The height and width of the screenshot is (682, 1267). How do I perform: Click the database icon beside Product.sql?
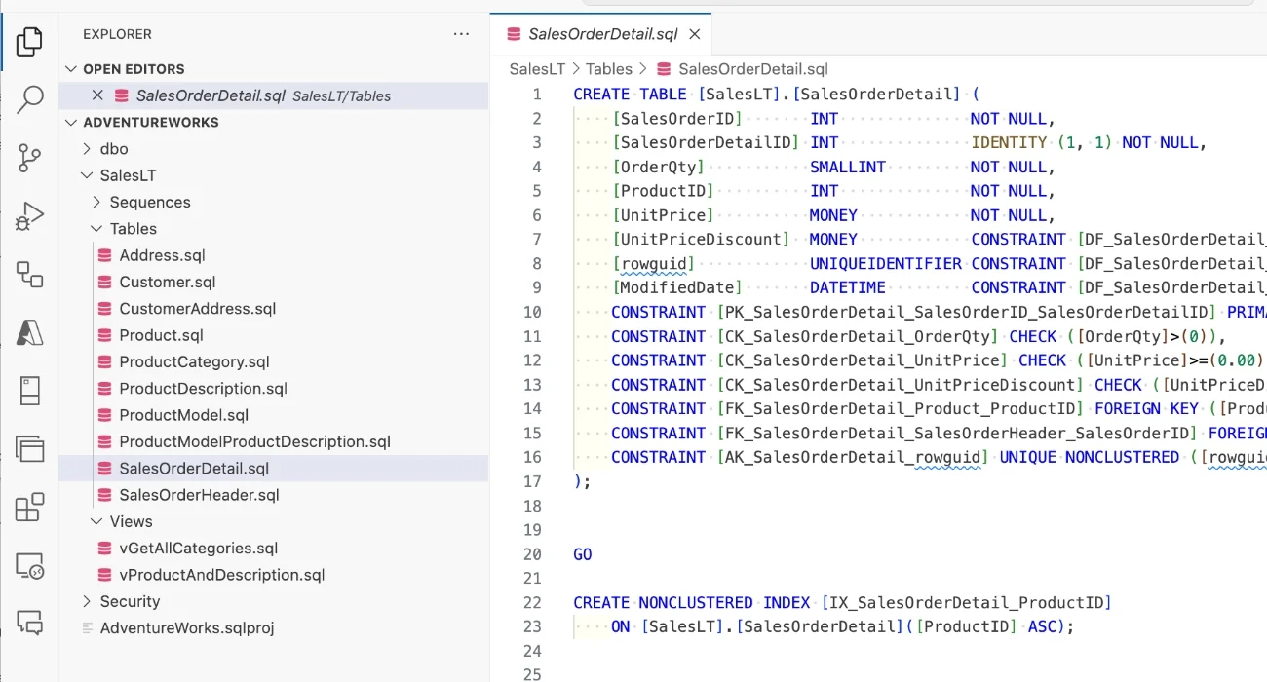(x=105, y=335)
